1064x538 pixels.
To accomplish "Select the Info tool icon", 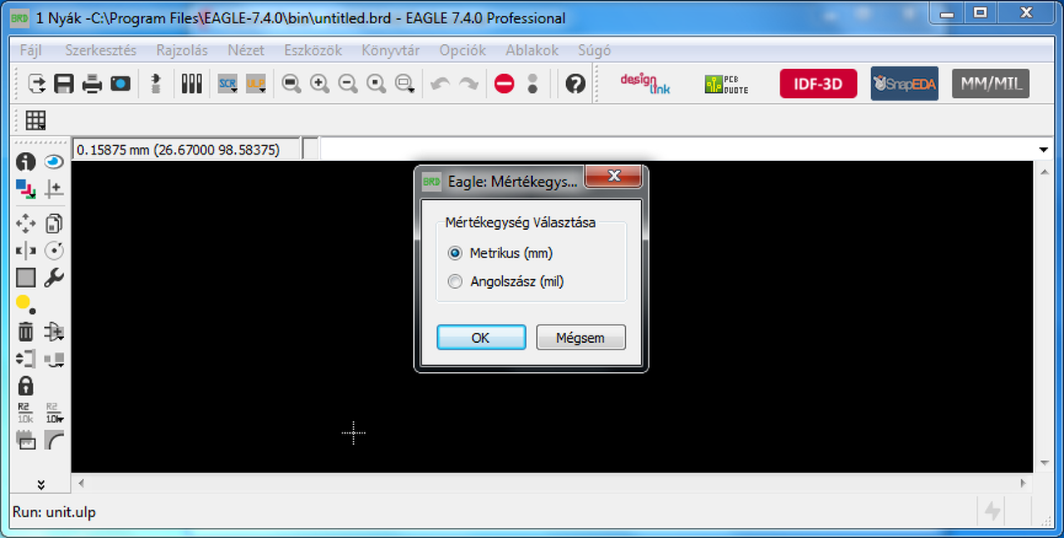I will pos(26,162).
